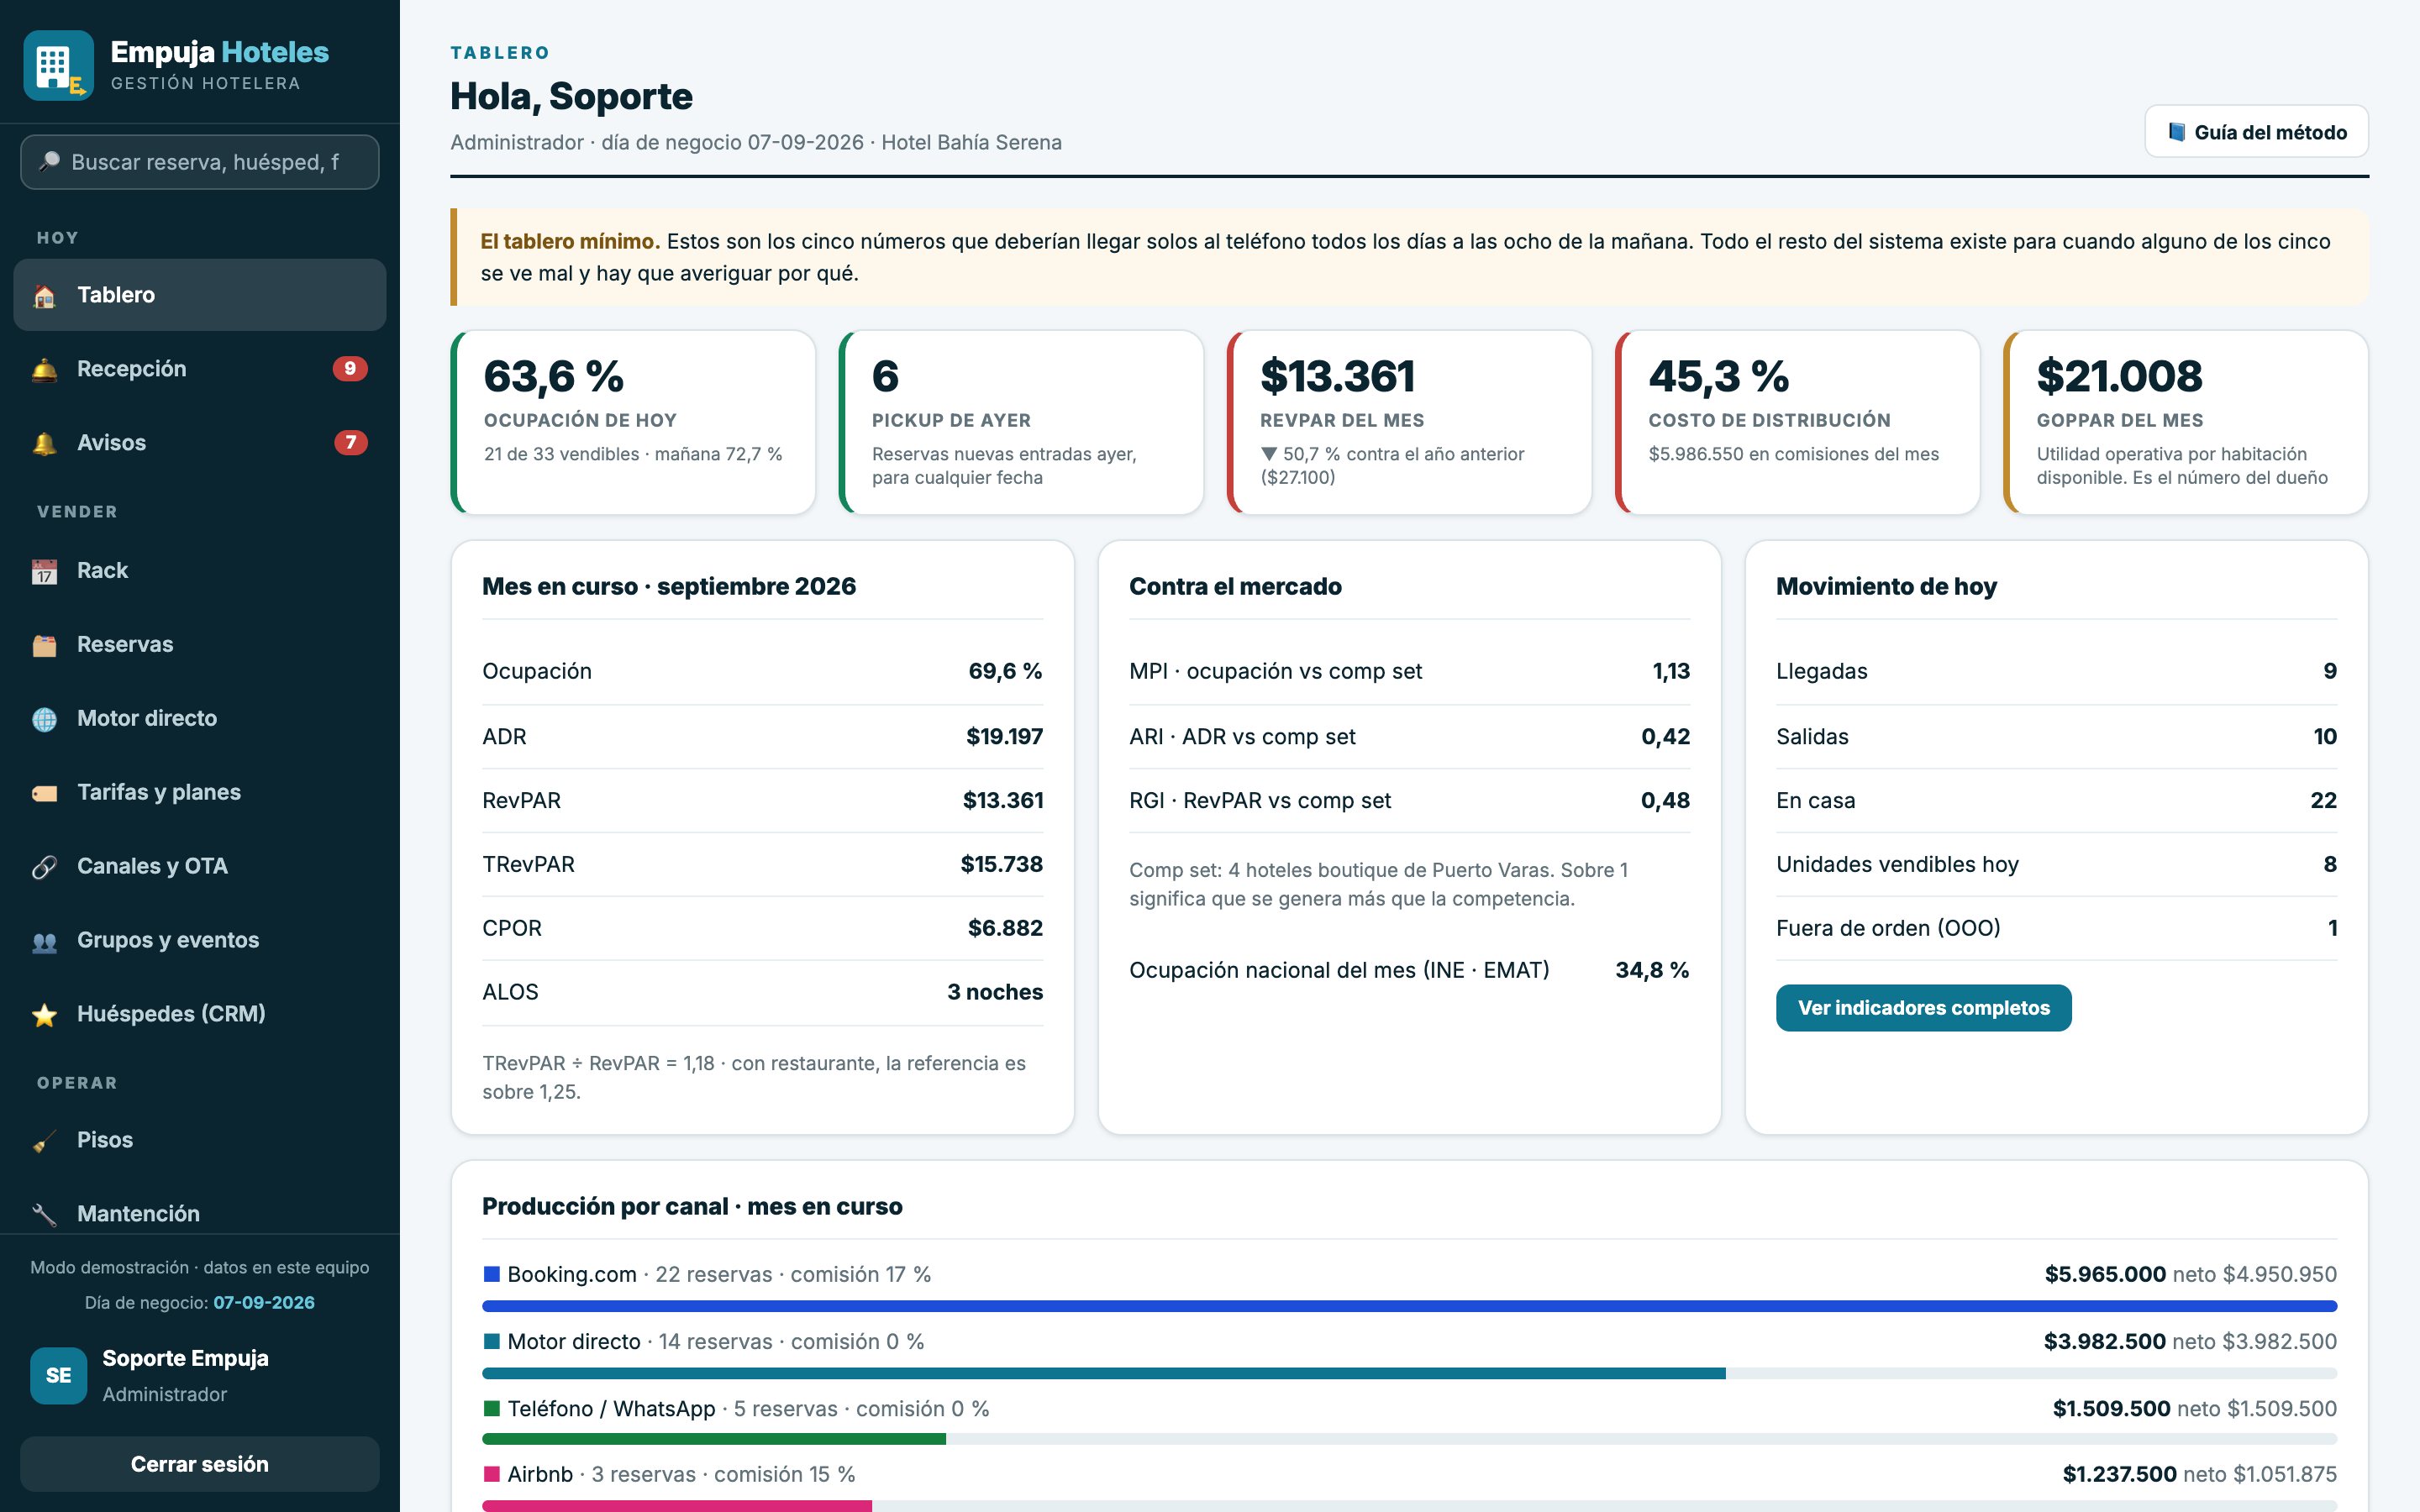Click the card box icon beside Reservas

pyautogui.click(x=45, y=646)
